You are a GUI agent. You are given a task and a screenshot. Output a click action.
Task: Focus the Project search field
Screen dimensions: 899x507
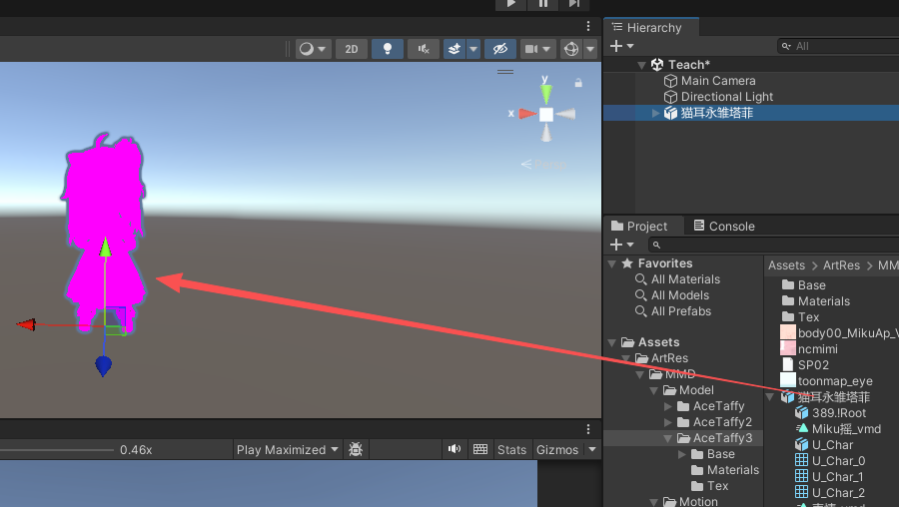click(773, 245)
